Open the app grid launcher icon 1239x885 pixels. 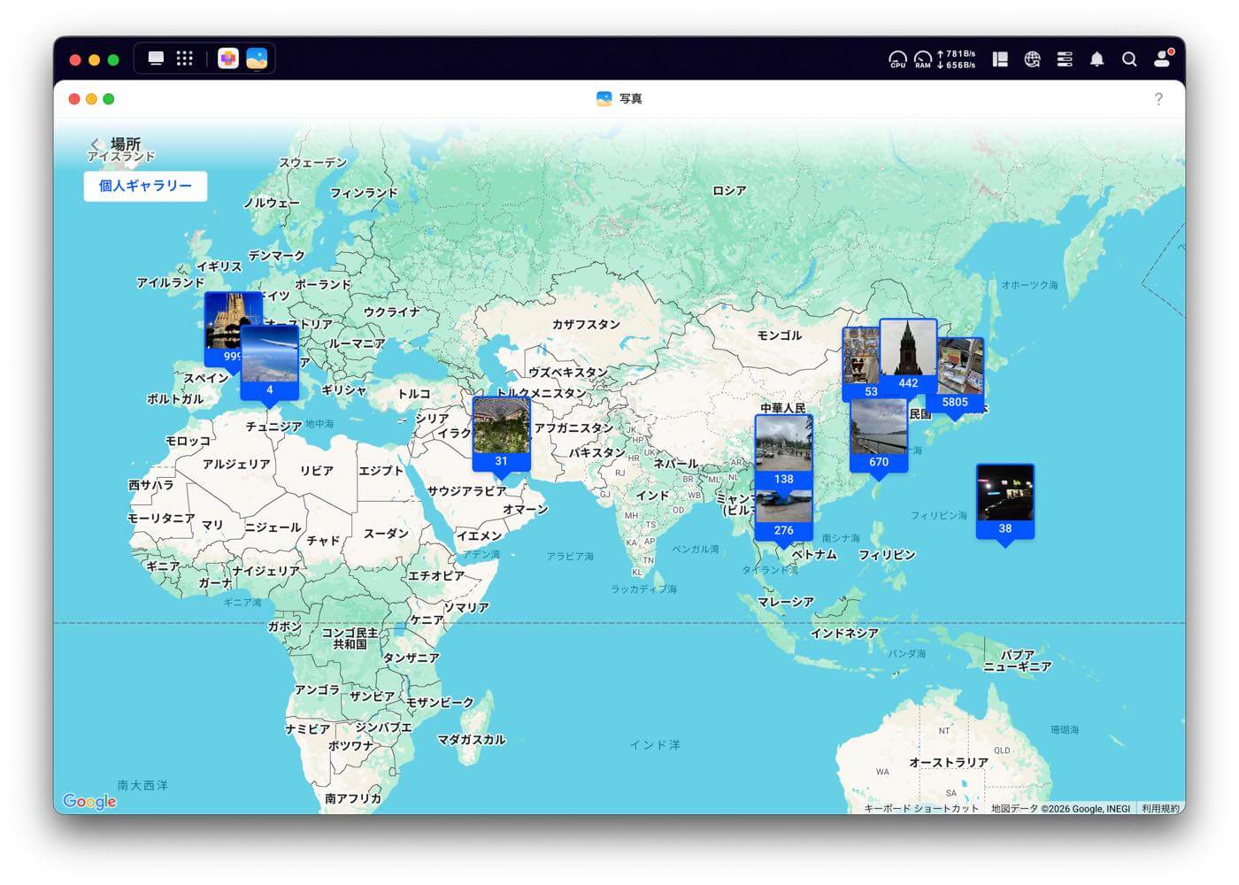click(x=184, y=58)
